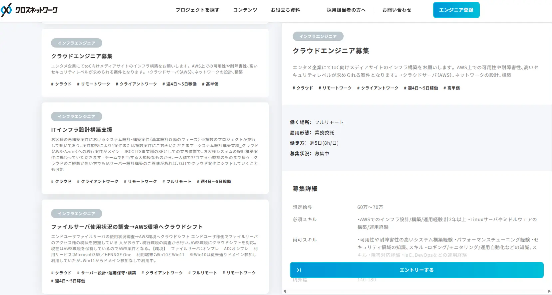Click the left arrow of the horizontal scrollbar

click(x=285, y=291)
